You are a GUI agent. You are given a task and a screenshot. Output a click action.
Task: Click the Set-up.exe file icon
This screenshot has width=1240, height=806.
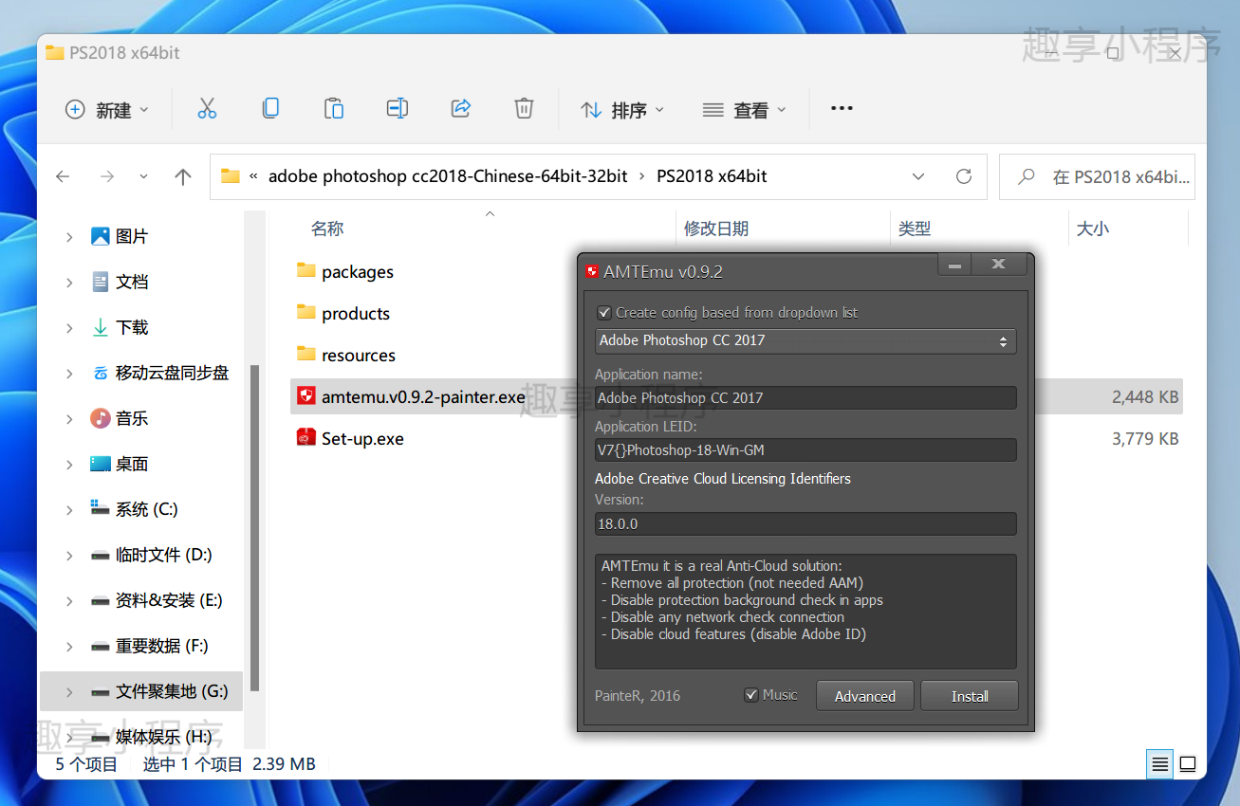tap(305, 438)
